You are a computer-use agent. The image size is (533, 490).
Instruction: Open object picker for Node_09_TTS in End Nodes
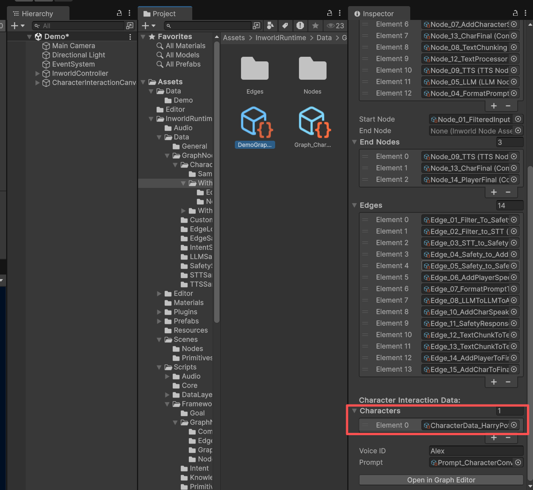pyautogui.click(x=514, y=156)
